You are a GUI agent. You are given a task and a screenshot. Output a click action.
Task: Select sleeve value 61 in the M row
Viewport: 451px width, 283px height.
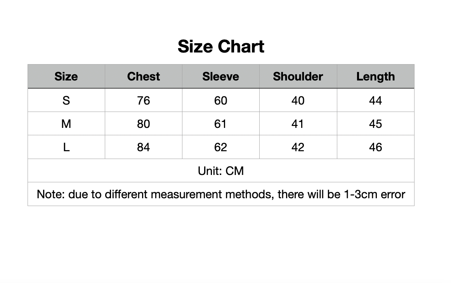click(x=220, y=124)
